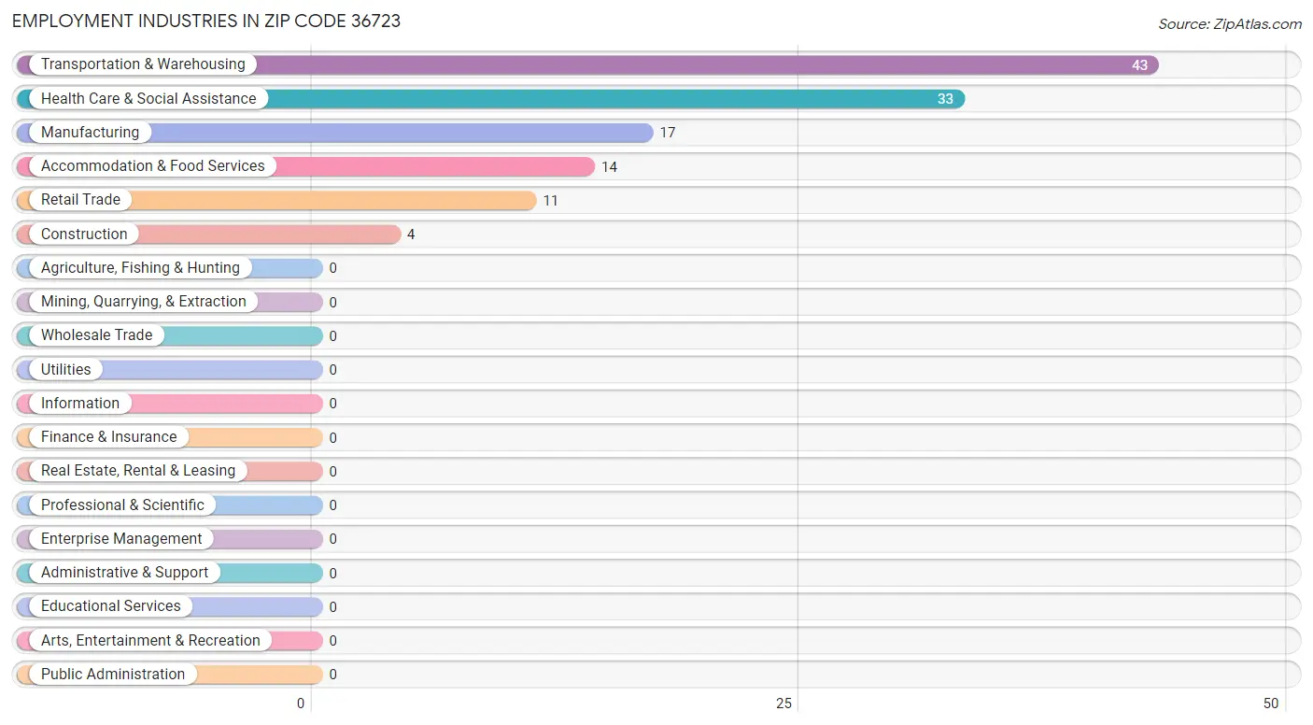Click the Enterprise Management label
This screenshot has height=725, width=1313.
coord(121,539)
